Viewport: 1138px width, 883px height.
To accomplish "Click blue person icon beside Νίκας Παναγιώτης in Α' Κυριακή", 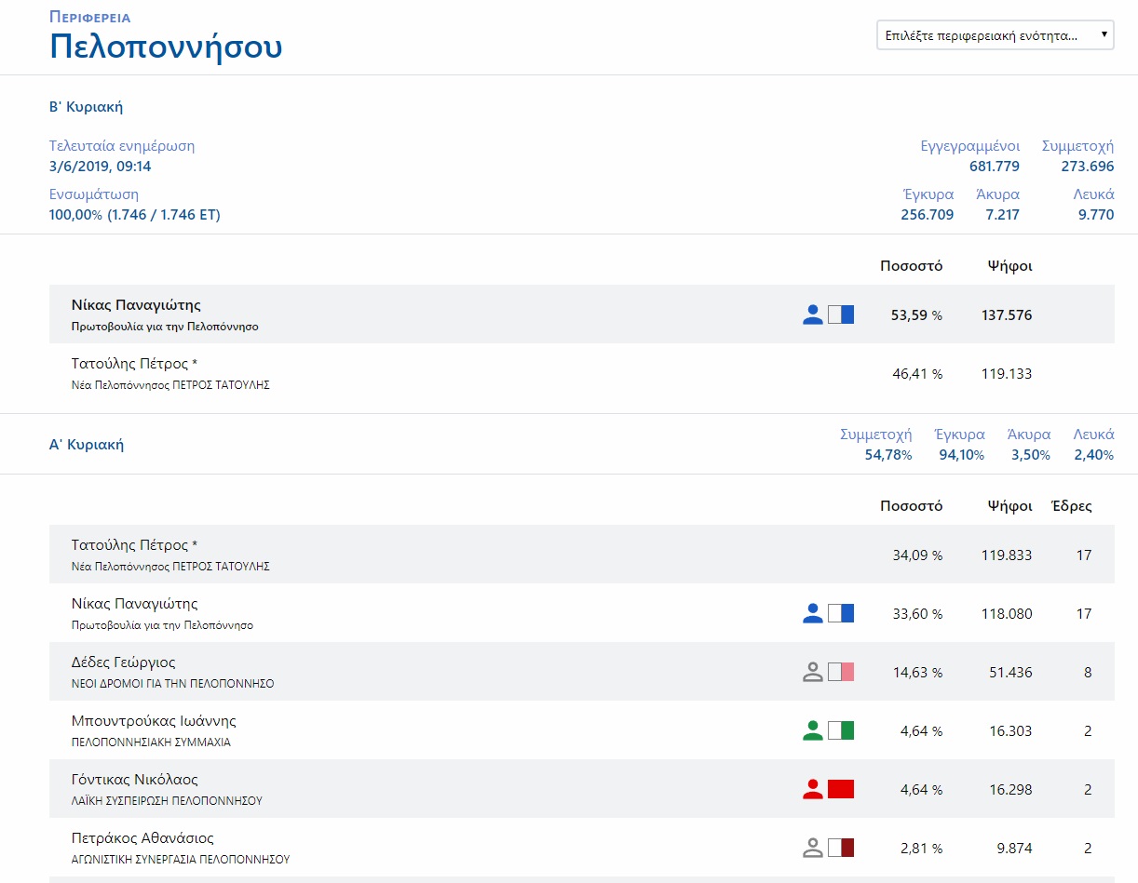I will click(813, 613).
